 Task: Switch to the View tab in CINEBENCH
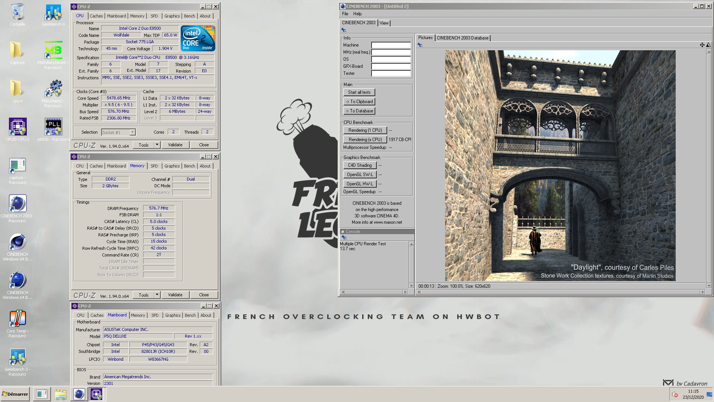tap(384, 23)
